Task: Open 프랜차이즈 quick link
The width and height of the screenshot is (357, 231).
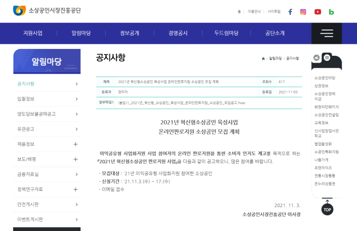Action: pyautogui.click(x=323, y=168)
